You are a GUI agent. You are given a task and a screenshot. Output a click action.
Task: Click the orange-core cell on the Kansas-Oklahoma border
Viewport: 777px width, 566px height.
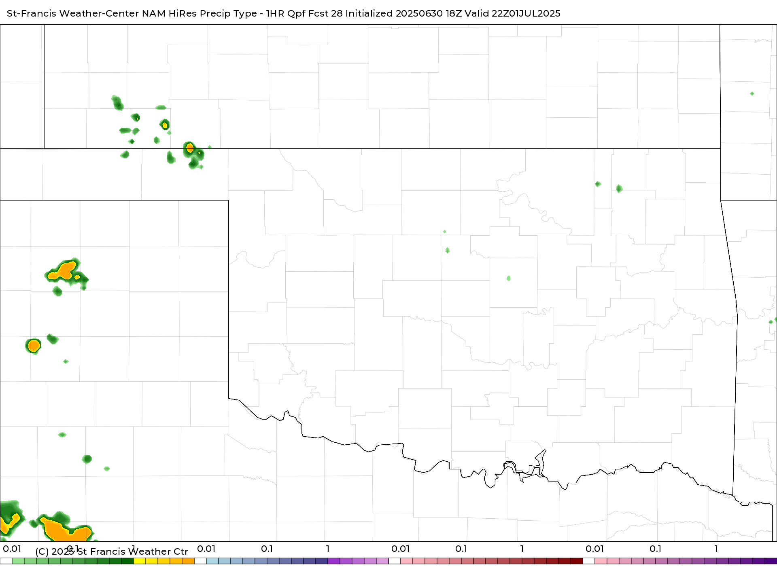click(x=190, y=148)
